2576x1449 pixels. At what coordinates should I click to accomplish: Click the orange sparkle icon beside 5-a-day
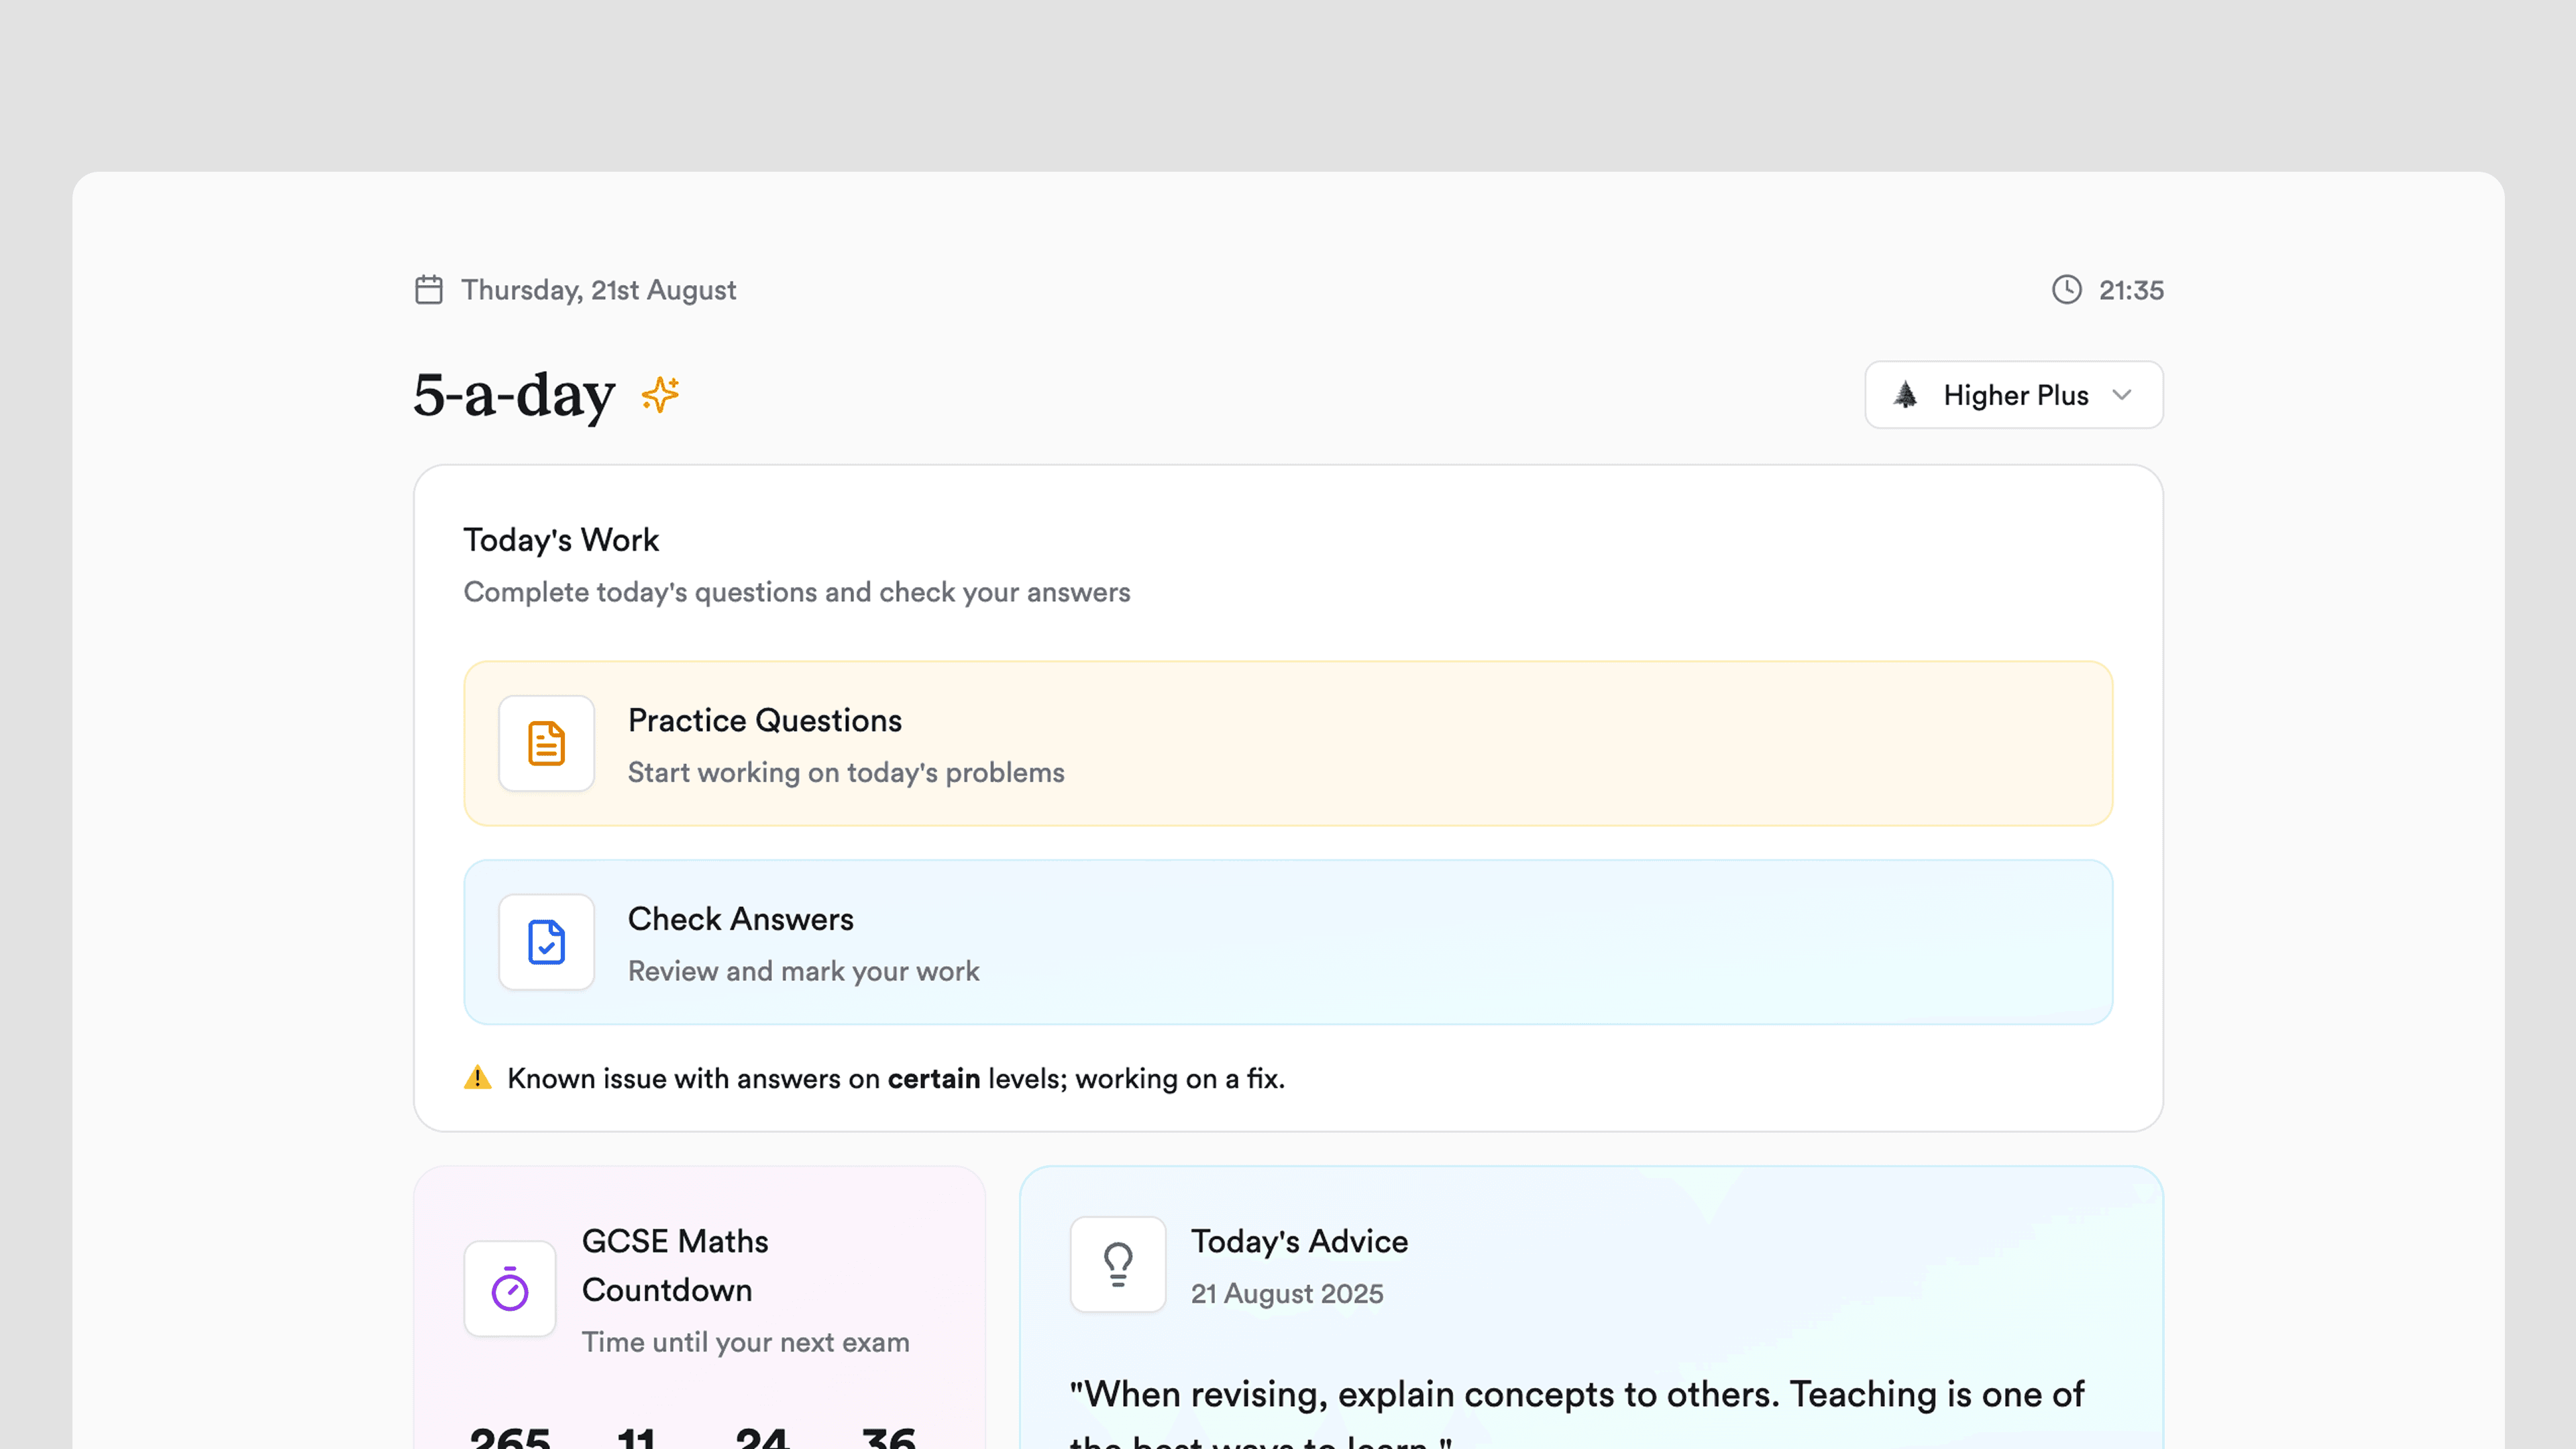coord(661,395)
